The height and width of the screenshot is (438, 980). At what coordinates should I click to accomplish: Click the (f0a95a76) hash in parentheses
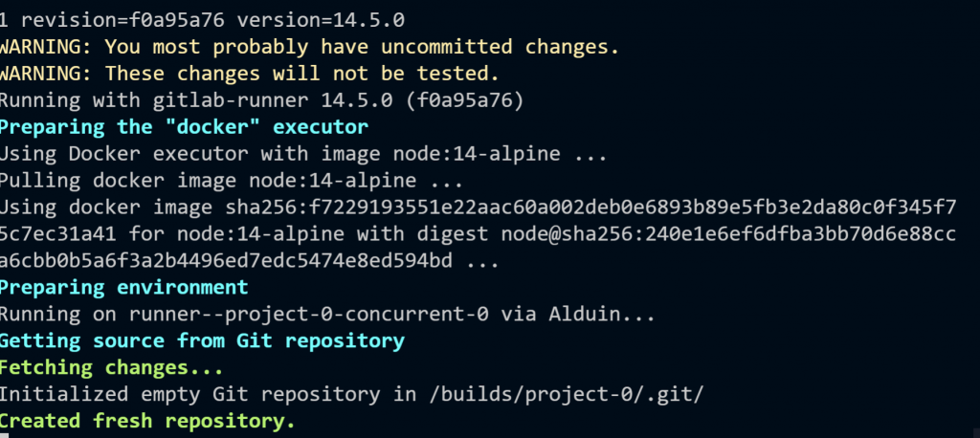coord(464,100)
